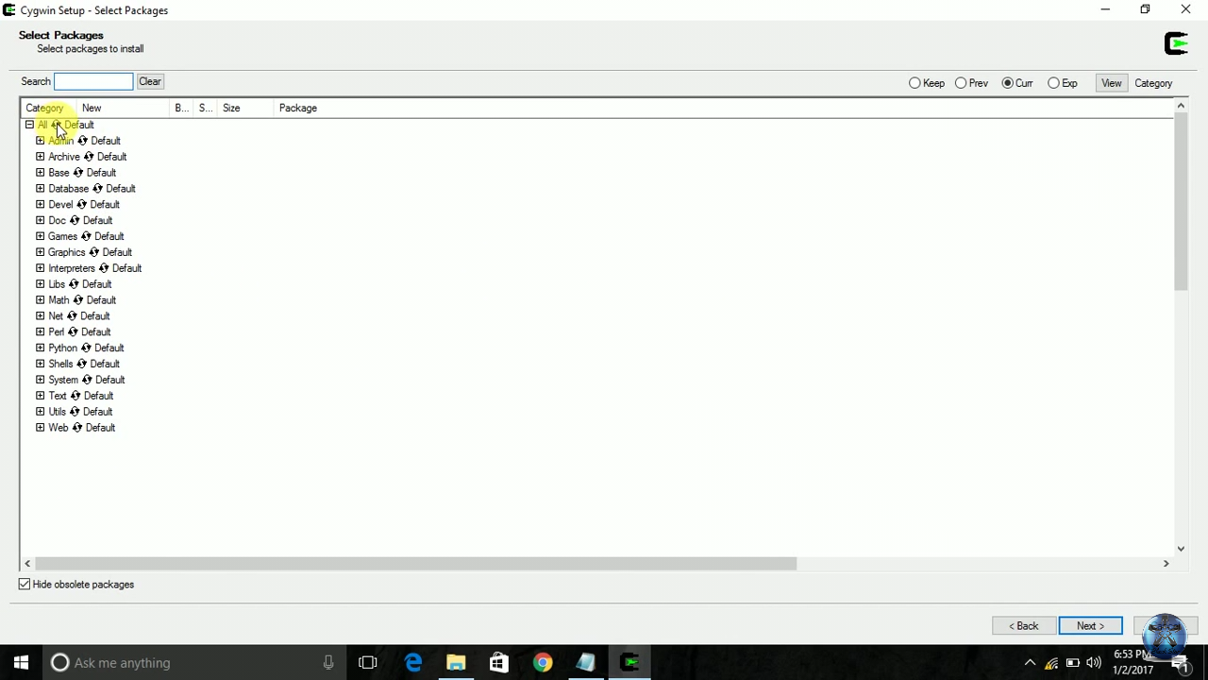The height and width of the screenshot is (680, 1208).
Task: Clear the search field with Clear button
Action: pyautogui.click(x=150, y=82)
